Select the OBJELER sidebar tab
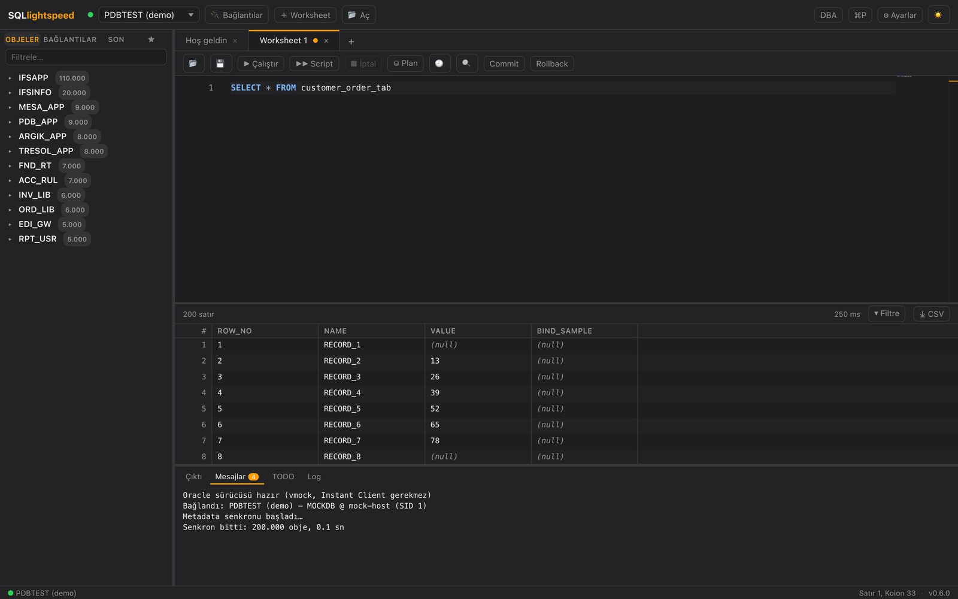Viewport: 958px width, 599px height. (x=22, y=40)
